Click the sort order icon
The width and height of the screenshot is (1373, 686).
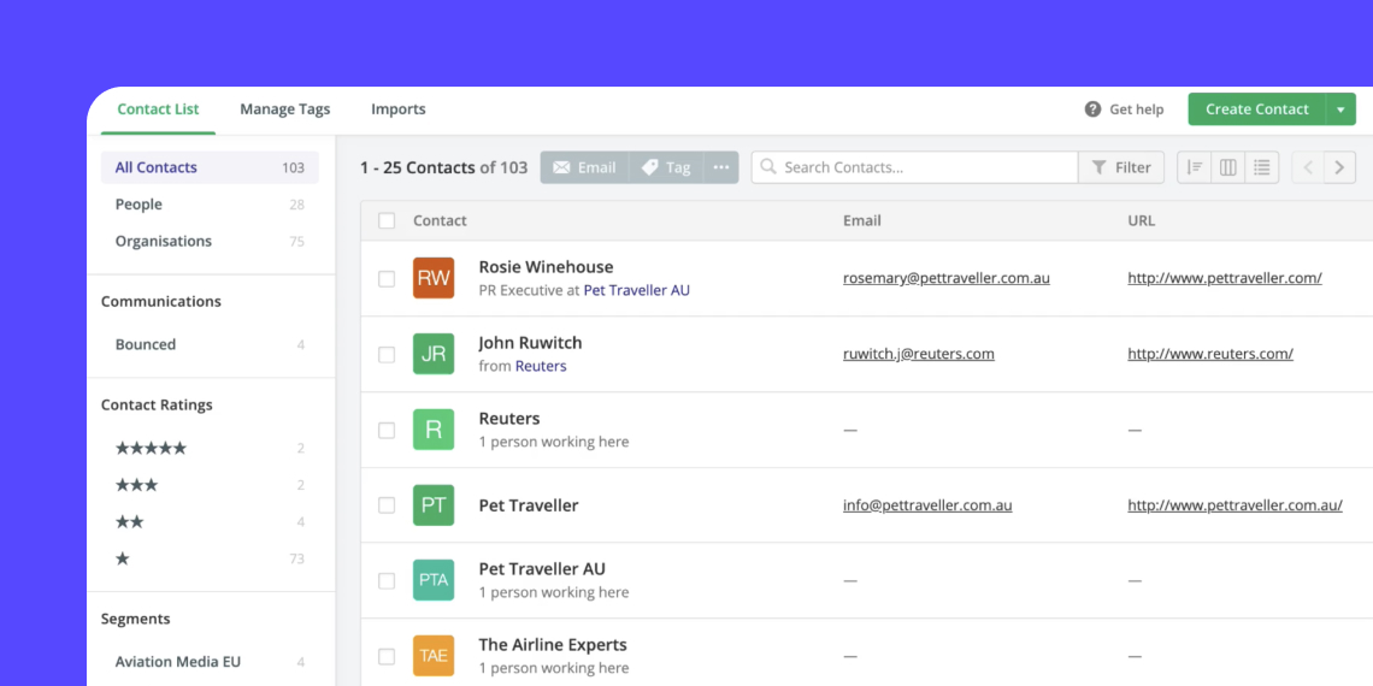click(x=1194, y=168)
